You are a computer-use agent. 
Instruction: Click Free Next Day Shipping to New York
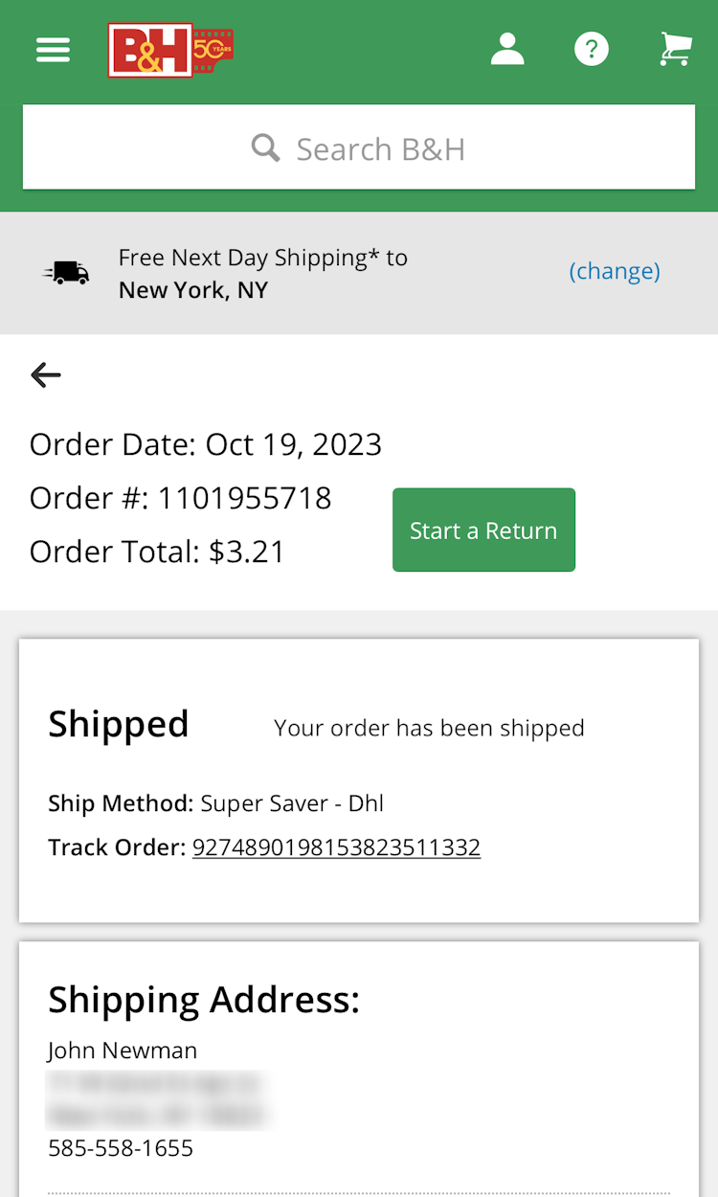point(262,272)
